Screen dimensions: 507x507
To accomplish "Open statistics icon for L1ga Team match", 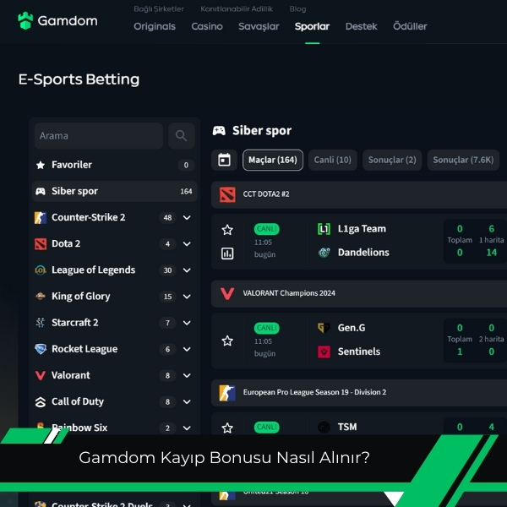I will pos(227,253).
